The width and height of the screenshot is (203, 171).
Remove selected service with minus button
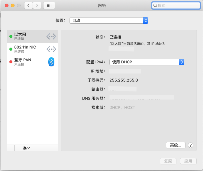[x=18, y=148]
